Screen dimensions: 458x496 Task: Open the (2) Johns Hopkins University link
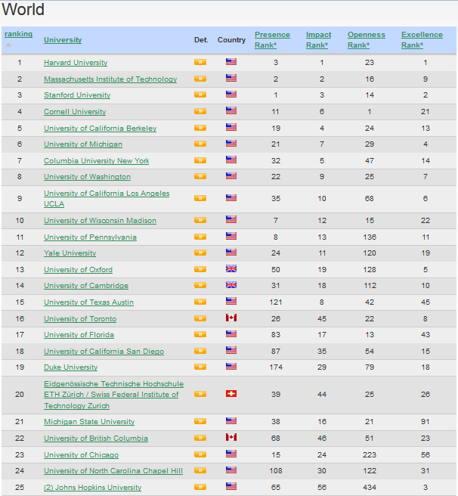(x=93, y=488)
